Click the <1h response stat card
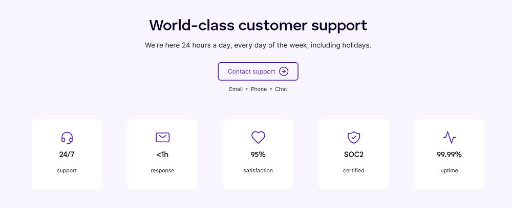The width and height of the screenshot is (512, 208). point(163,154)
